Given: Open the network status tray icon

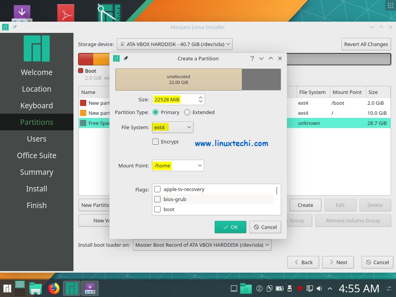Looking at the screenshot, I should (x=309, y=288).
